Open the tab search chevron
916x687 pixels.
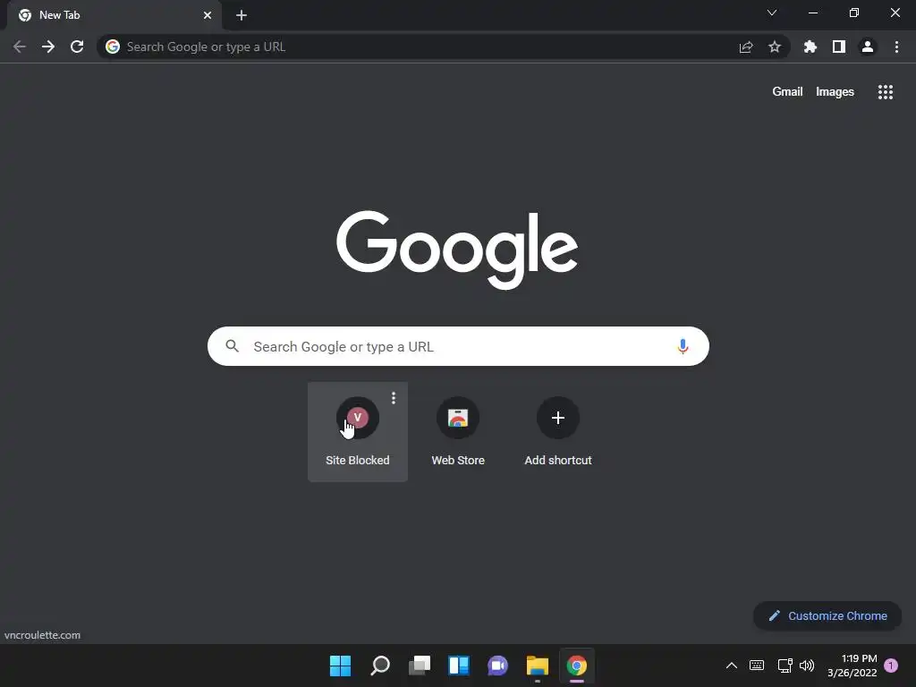(x=772, y=13)
